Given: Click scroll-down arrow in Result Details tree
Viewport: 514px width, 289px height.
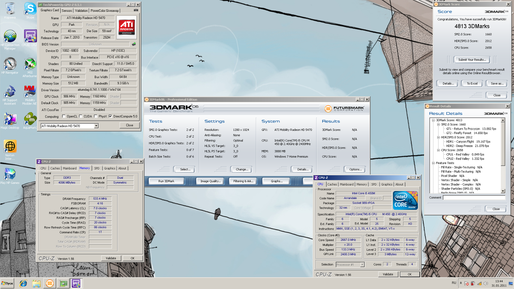Looking at the screenshot, I should click(x=503, y=191).
